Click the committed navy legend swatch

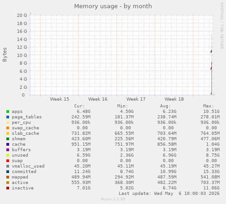pos(8,172)
